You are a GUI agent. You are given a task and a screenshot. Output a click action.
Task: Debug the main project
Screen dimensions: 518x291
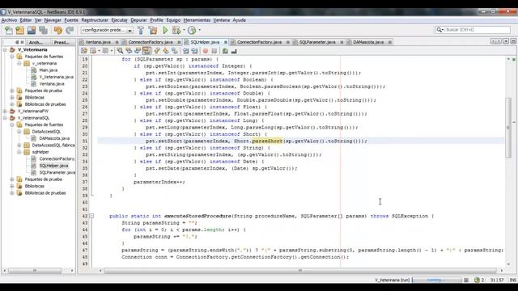pyautogui.click(x=176, y=31)
